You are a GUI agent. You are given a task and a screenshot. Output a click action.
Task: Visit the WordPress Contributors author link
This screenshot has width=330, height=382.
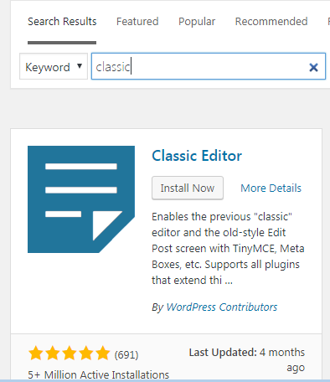(222, 307)
